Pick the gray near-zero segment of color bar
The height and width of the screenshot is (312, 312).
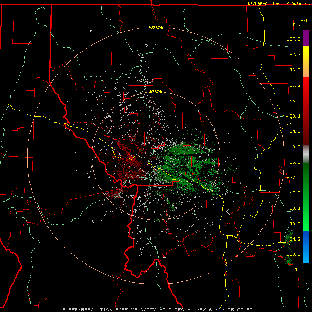click(306, 154)
